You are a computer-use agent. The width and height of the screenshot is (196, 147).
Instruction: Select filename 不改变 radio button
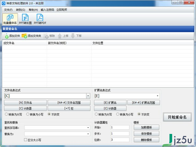(x=49, y=114)
